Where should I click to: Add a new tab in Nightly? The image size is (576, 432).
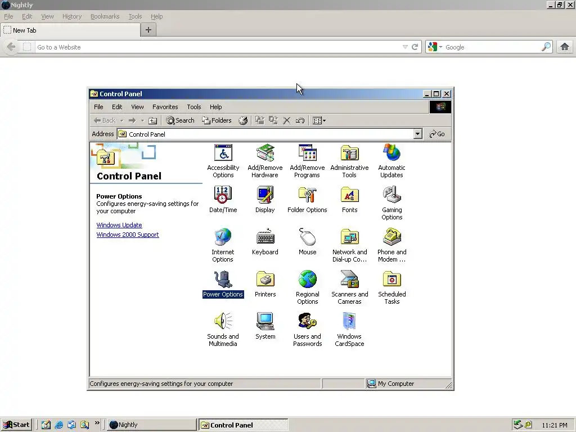coord(148,30)
